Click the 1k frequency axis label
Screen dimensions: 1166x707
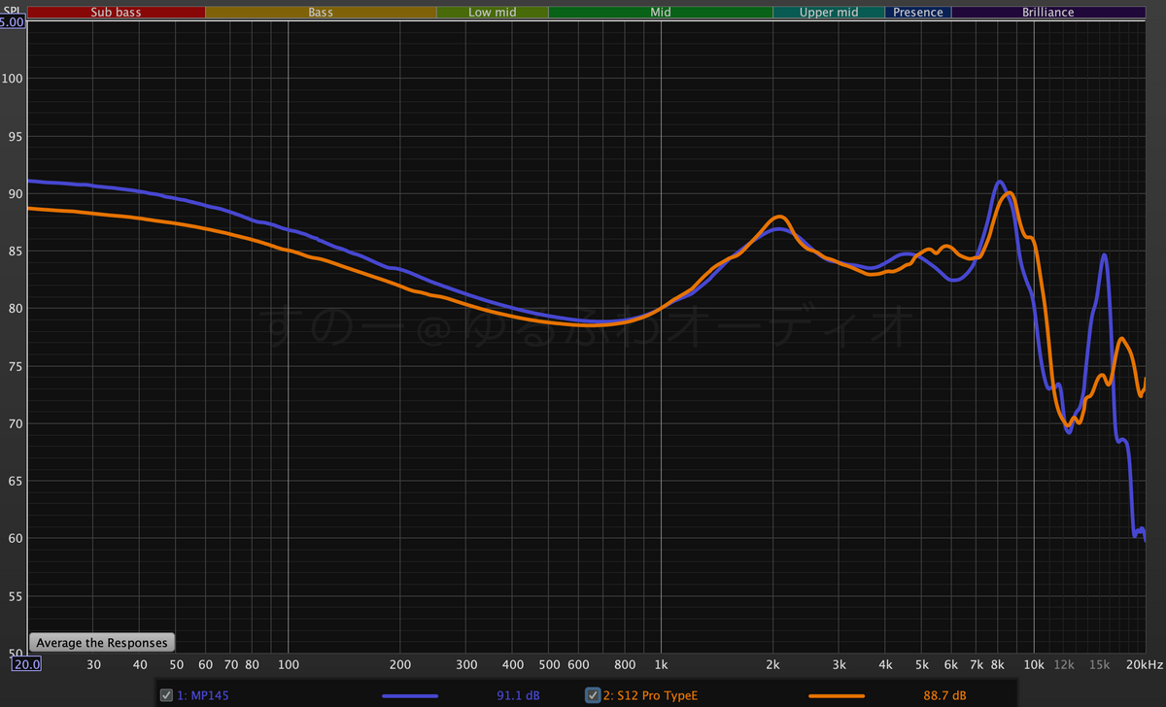pyautogui.click(x=661, y=664)
